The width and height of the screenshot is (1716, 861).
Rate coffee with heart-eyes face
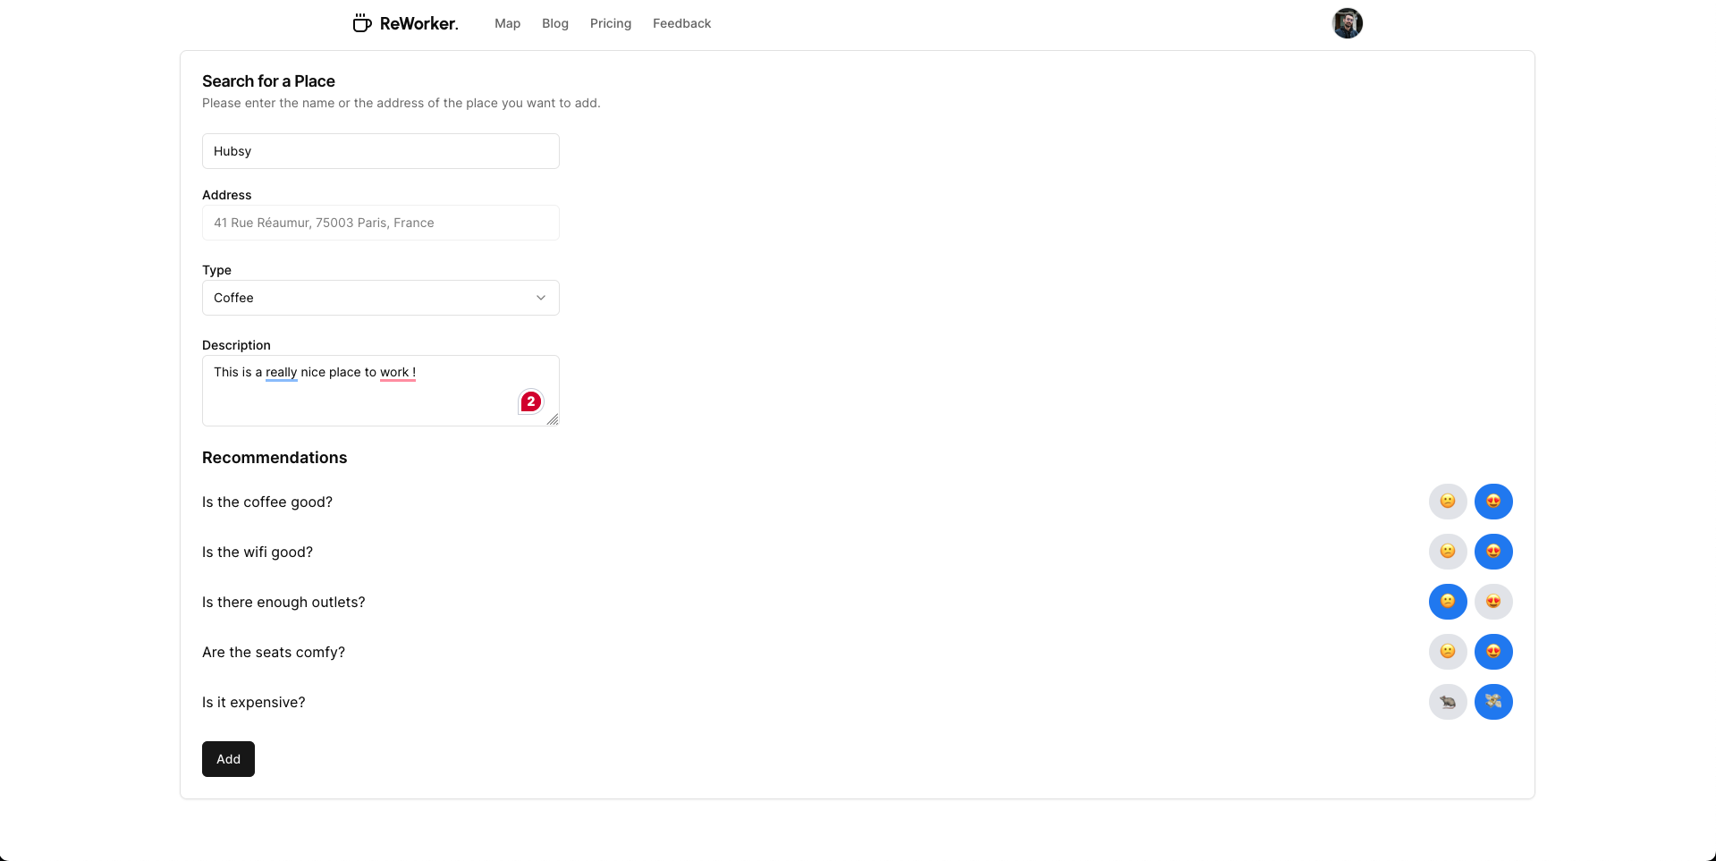pos(1493,502)
